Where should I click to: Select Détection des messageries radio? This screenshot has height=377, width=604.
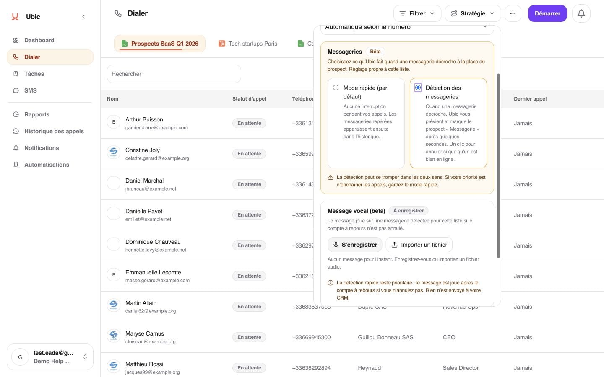click(418, 88)
